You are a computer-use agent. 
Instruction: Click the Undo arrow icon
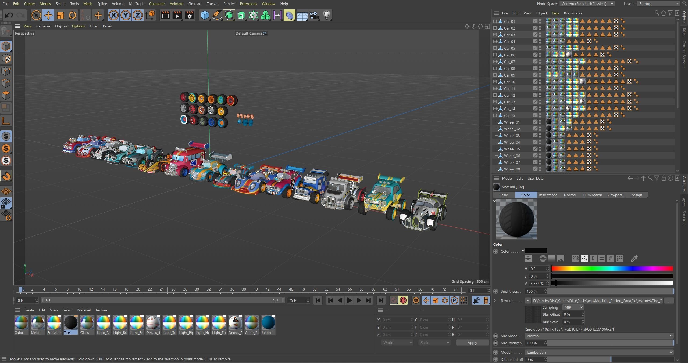coord(9,15)
